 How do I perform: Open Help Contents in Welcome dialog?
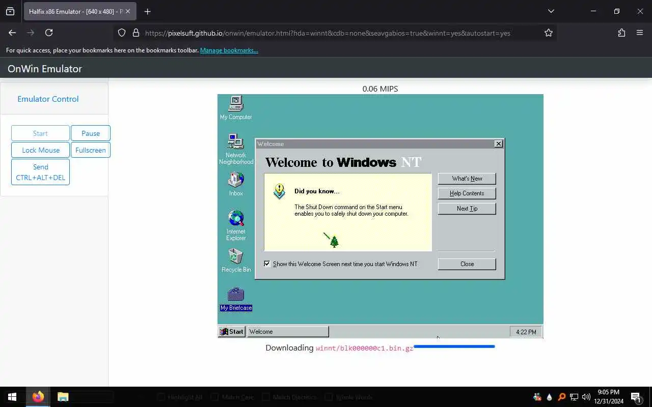(467, 193)
